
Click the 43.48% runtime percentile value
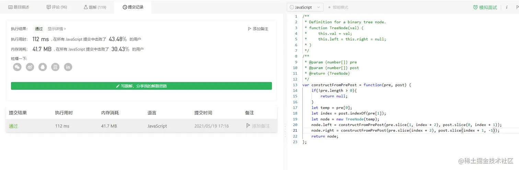[118, 39]
